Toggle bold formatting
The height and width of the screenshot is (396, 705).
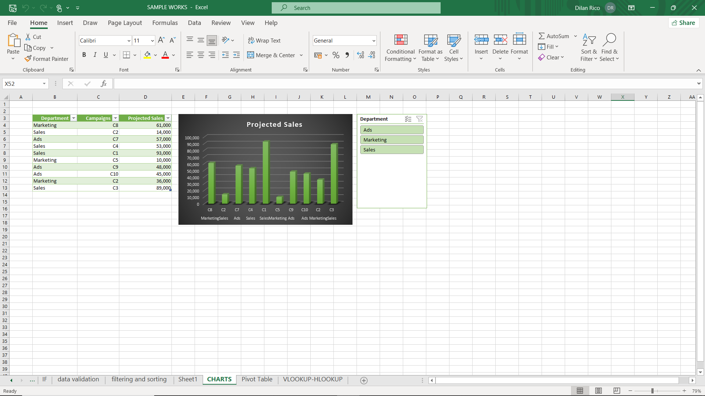pyautogui.click(x=84, y=55)
